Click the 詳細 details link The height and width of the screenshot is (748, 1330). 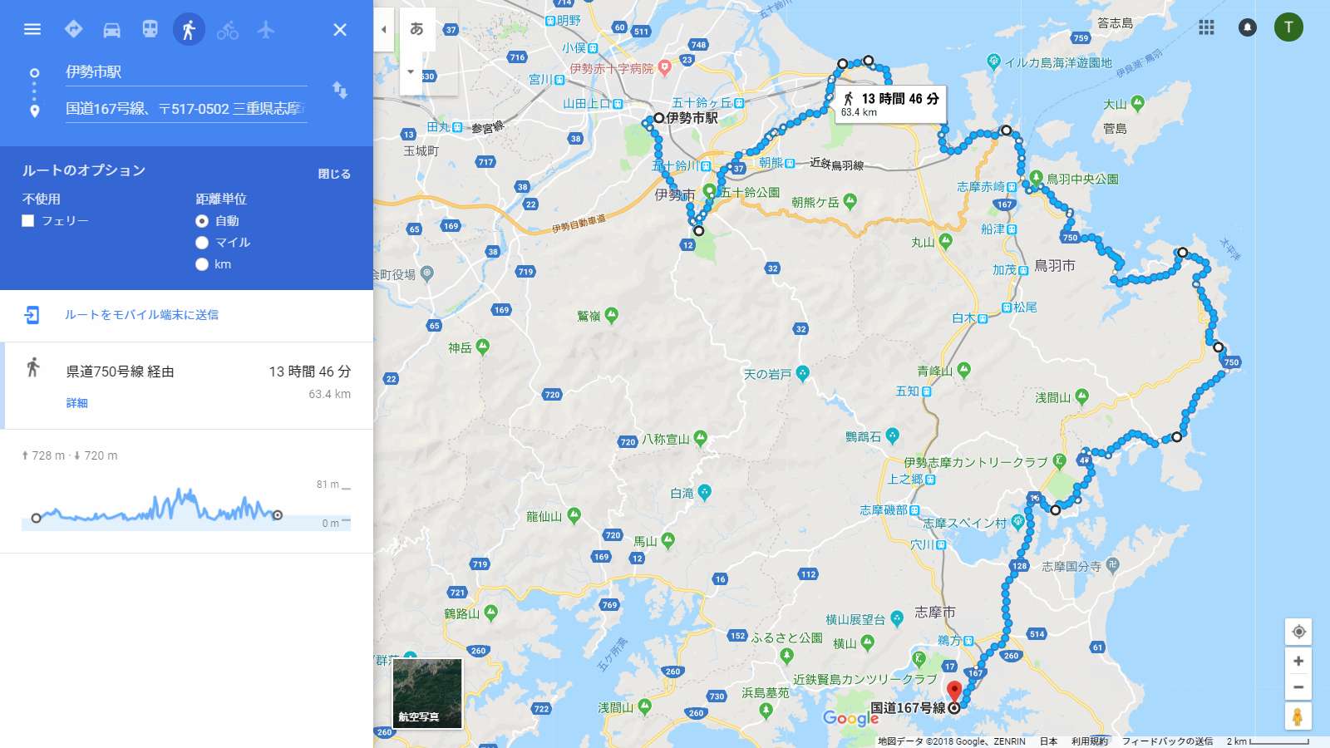[77, 402]
